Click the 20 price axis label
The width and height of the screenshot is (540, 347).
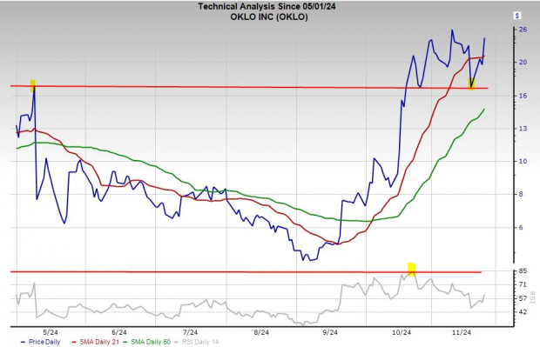click(523, 63)
